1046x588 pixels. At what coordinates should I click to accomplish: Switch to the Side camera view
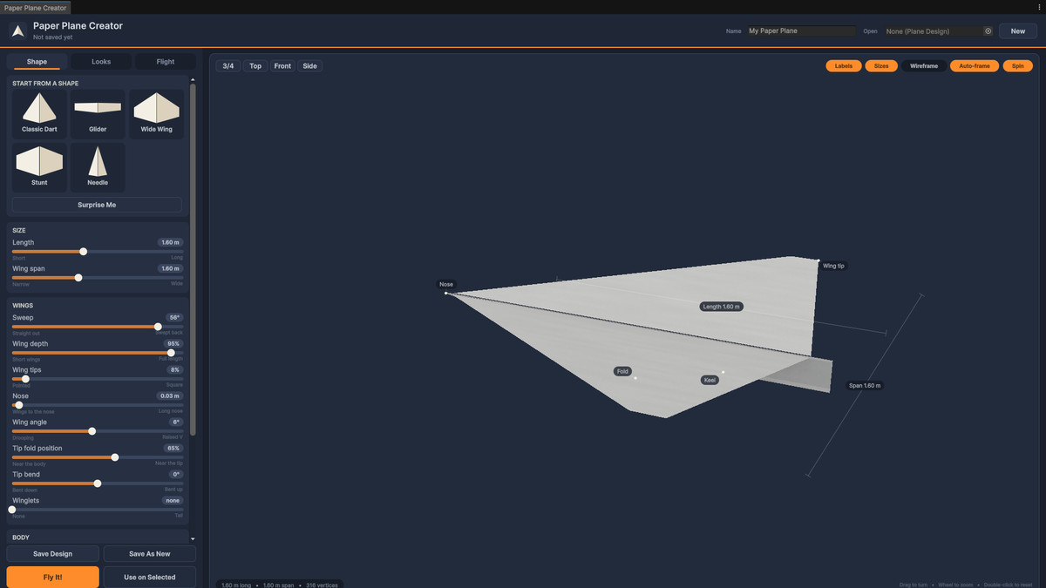click(x=309, y=66)
